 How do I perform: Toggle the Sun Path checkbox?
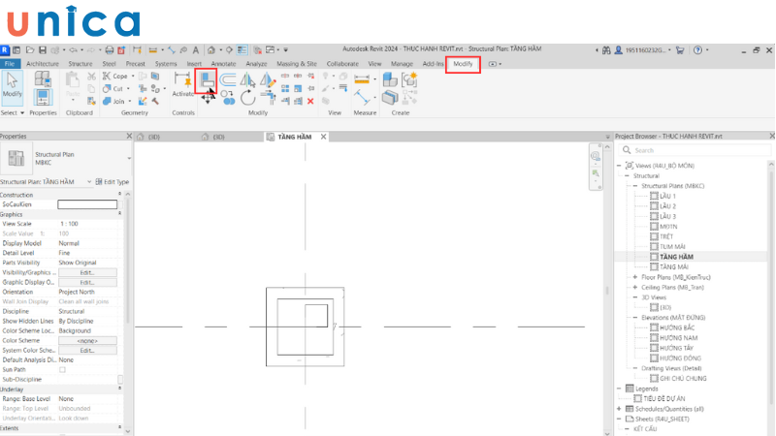[x=63, y=369]
